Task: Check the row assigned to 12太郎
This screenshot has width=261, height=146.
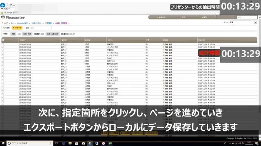Action: (x=2, y=72)
